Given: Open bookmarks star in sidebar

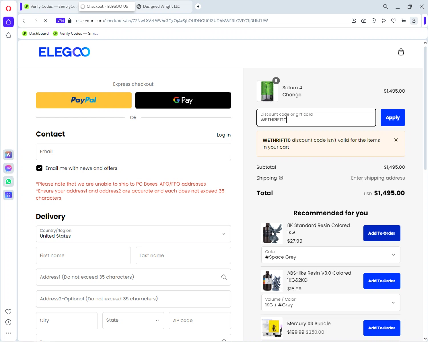Looking at the screenshot, I should click(x=8, y=35).
